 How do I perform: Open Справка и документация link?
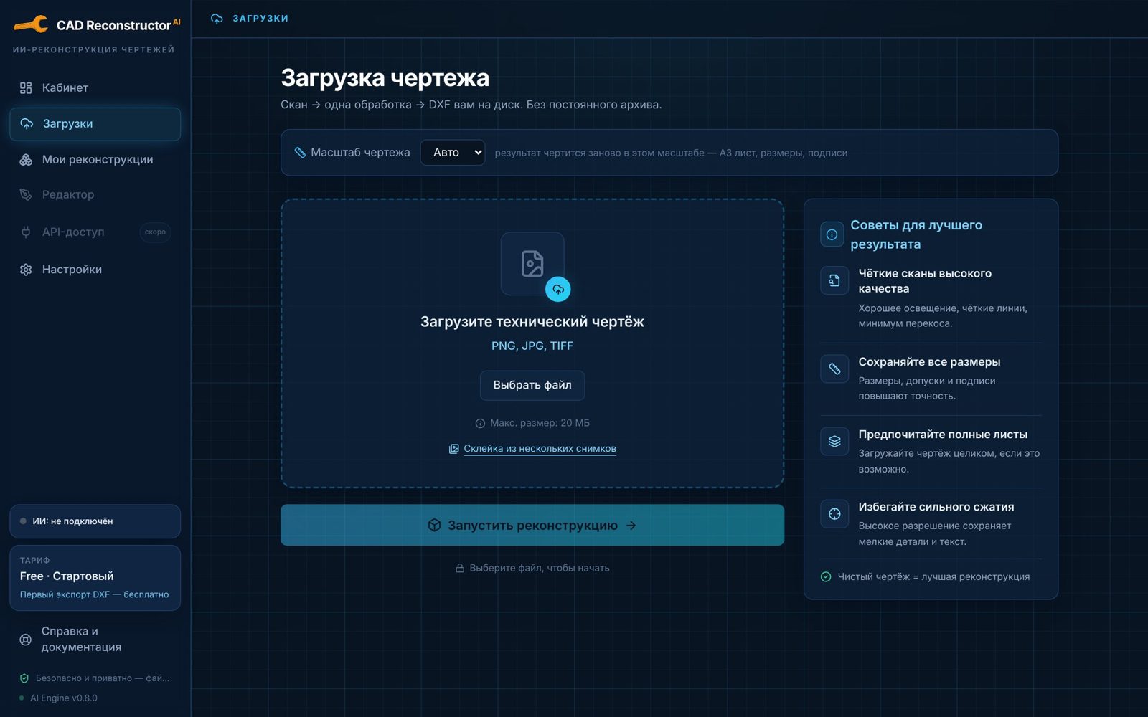pos(95,639)
